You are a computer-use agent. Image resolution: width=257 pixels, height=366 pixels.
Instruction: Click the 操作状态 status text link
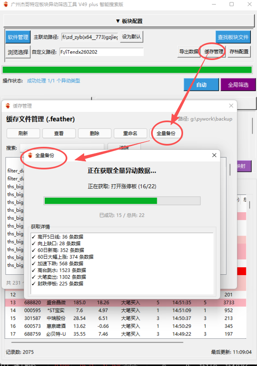(x=54, y=81)
